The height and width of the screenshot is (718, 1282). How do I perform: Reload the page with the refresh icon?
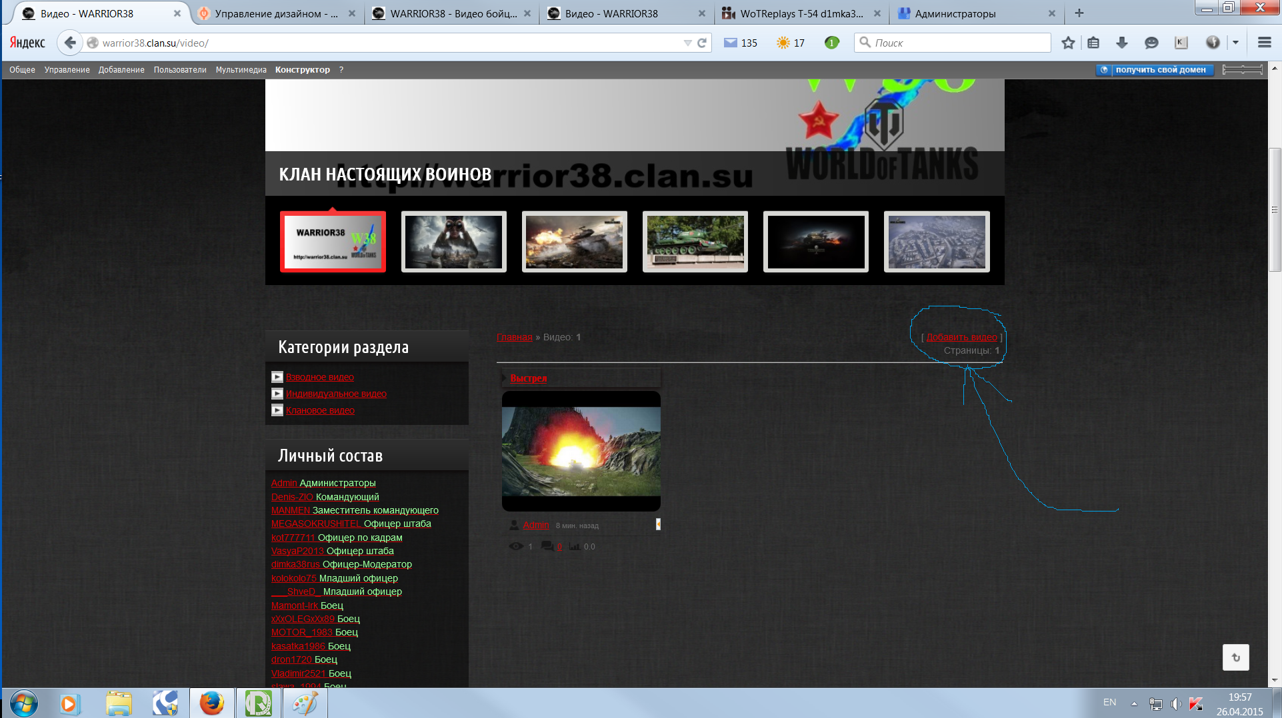point(702,43)
